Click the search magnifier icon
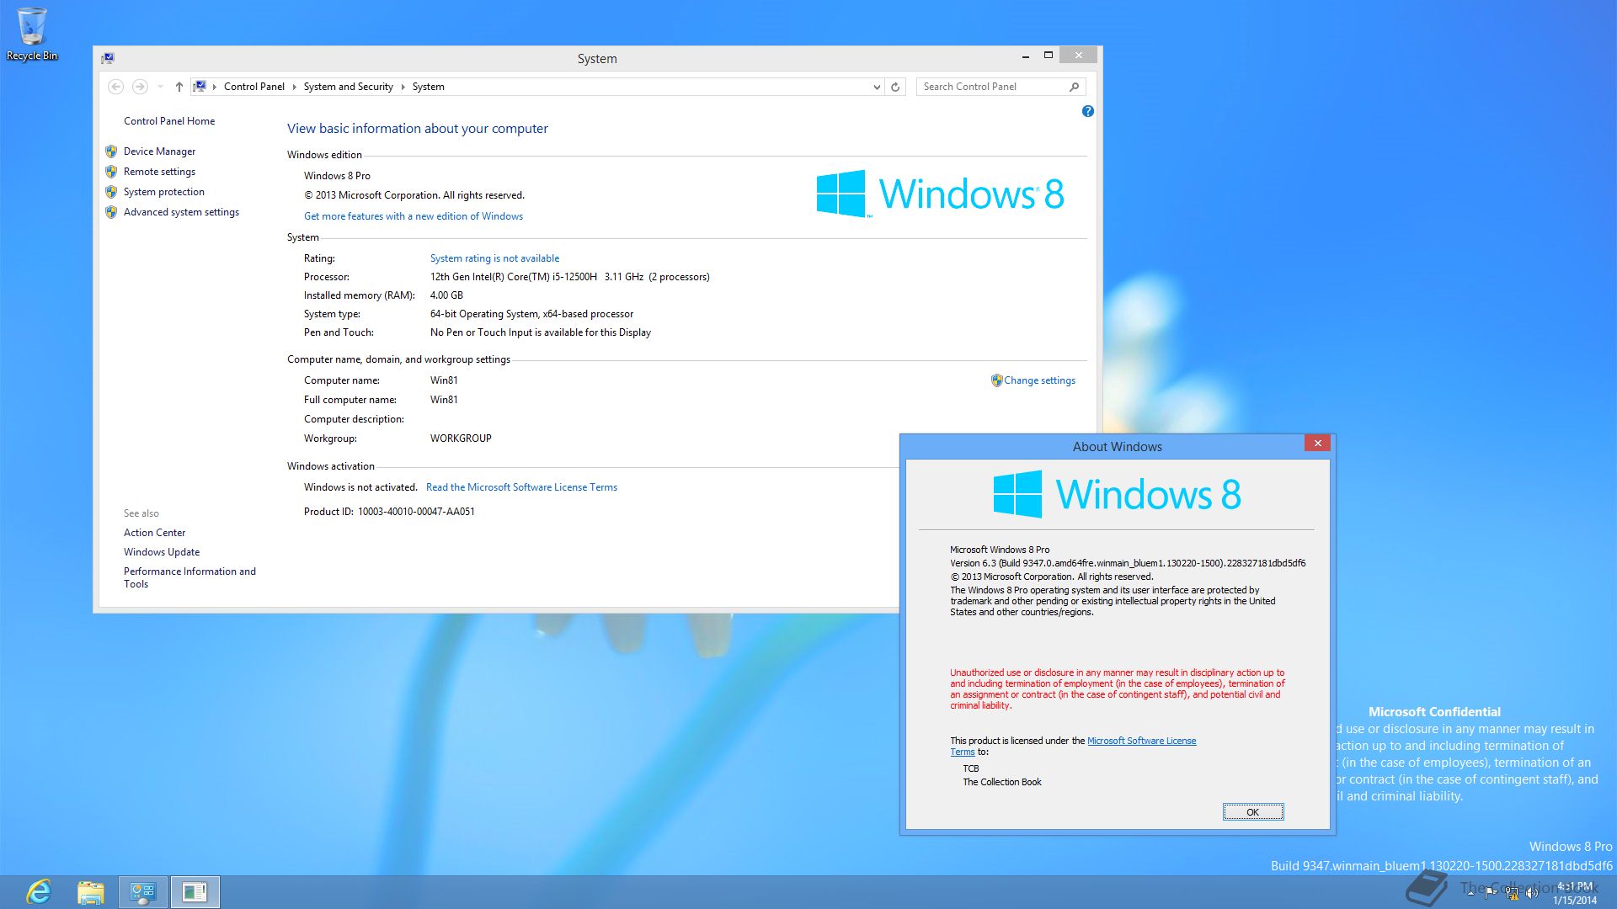 [1075, 87]
